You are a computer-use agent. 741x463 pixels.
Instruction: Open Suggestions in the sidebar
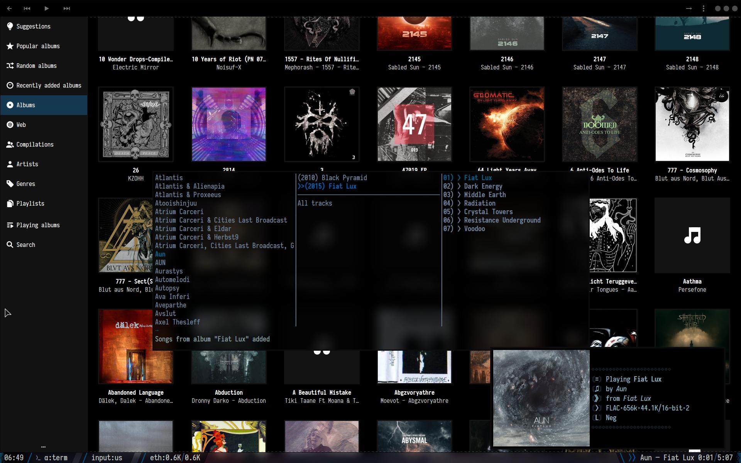[x=44, y=26]
